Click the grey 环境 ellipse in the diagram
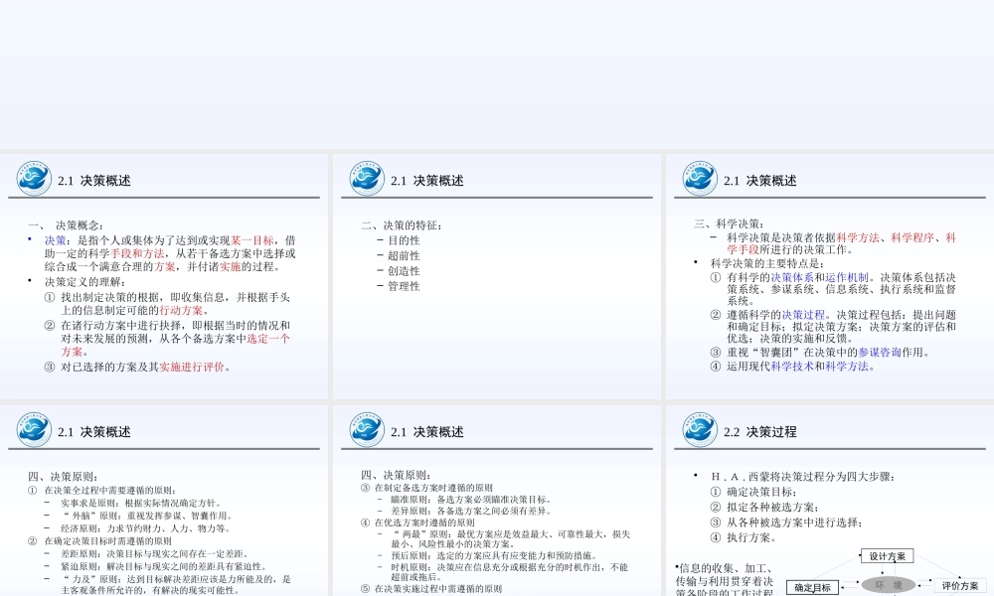This screenshot has width=994, height=596. tap(888, 585)
